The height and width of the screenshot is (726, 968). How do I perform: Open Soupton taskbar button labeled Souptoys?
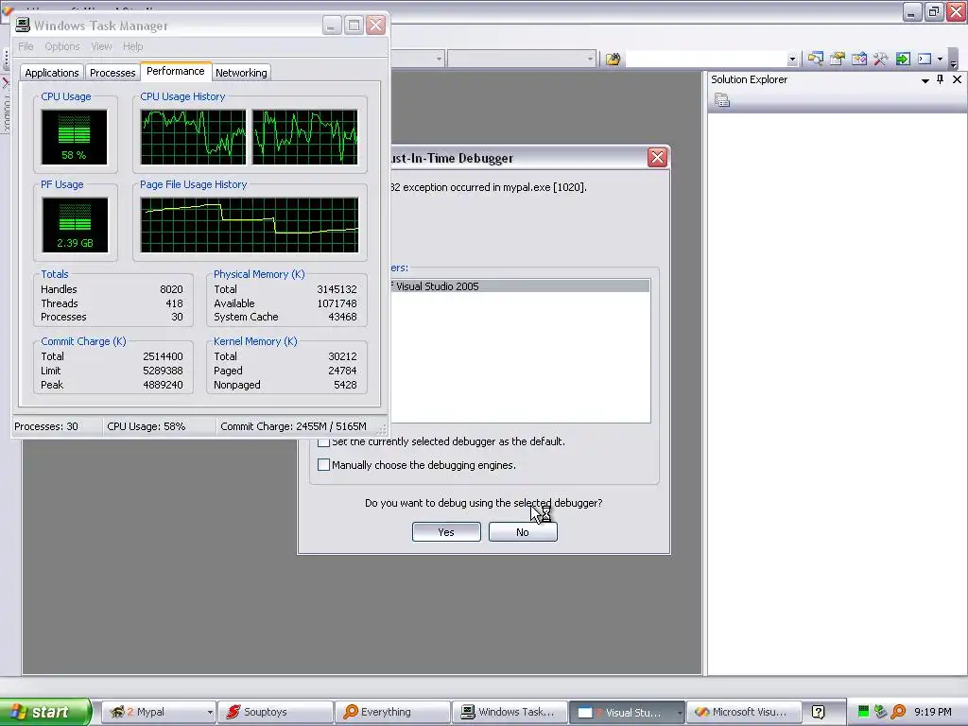pos(275,712)
